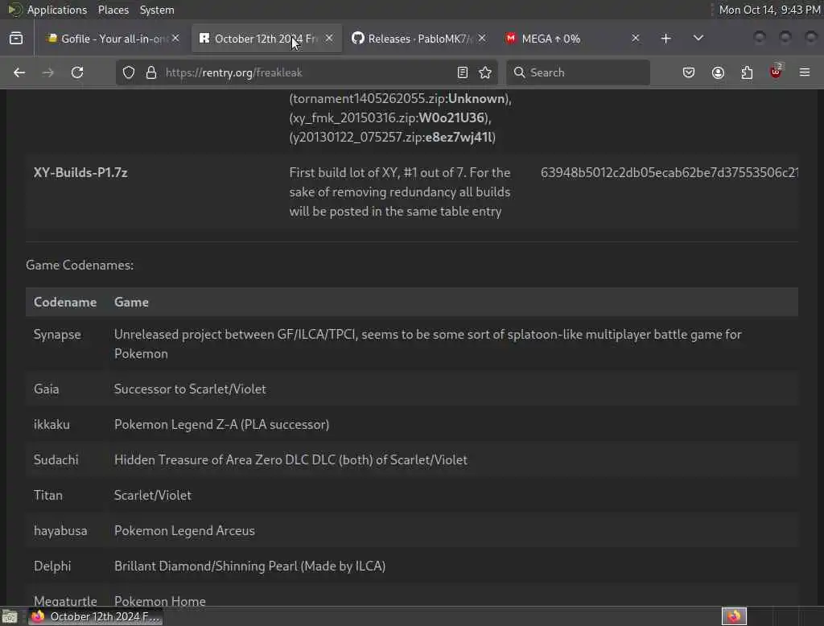Bookmark this page with star
The height and width of the screenshot is (626, 824).
tap(485, 72)
